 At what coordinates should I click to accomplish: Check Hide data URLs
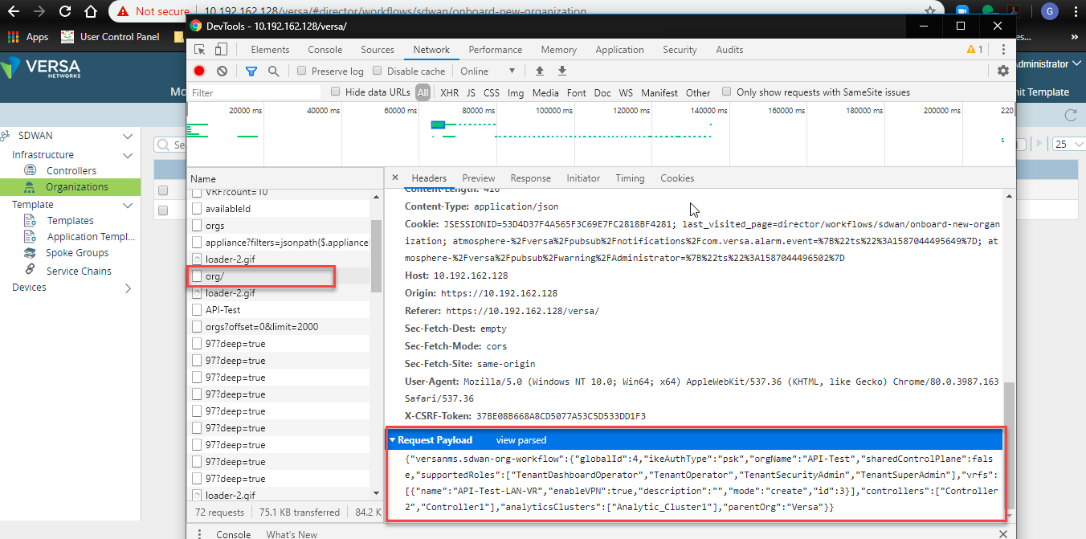pyautogui.click(x=336, y=92)
